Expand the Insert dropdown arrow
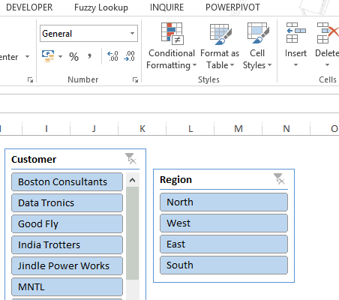The width and height of the screenshot is (339, 300). click(295, 65)
